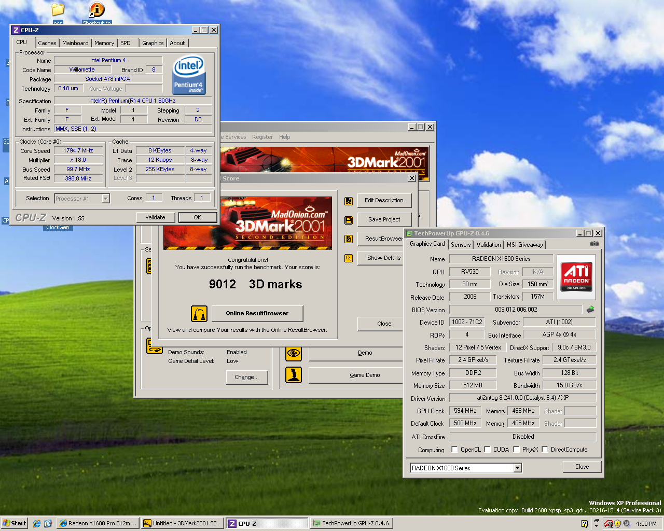Click the Edit Description pencil icon
664x531 pixels.
pos(349,201)
